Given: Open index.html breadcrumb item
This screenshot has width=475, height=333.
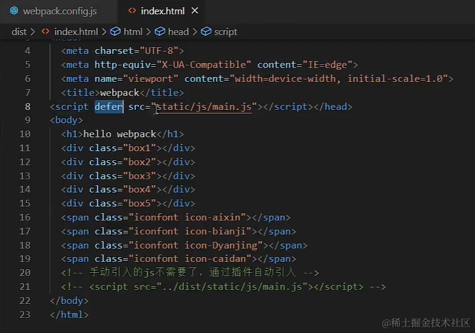Looking at the screenshot, I should tap(76, 32).
